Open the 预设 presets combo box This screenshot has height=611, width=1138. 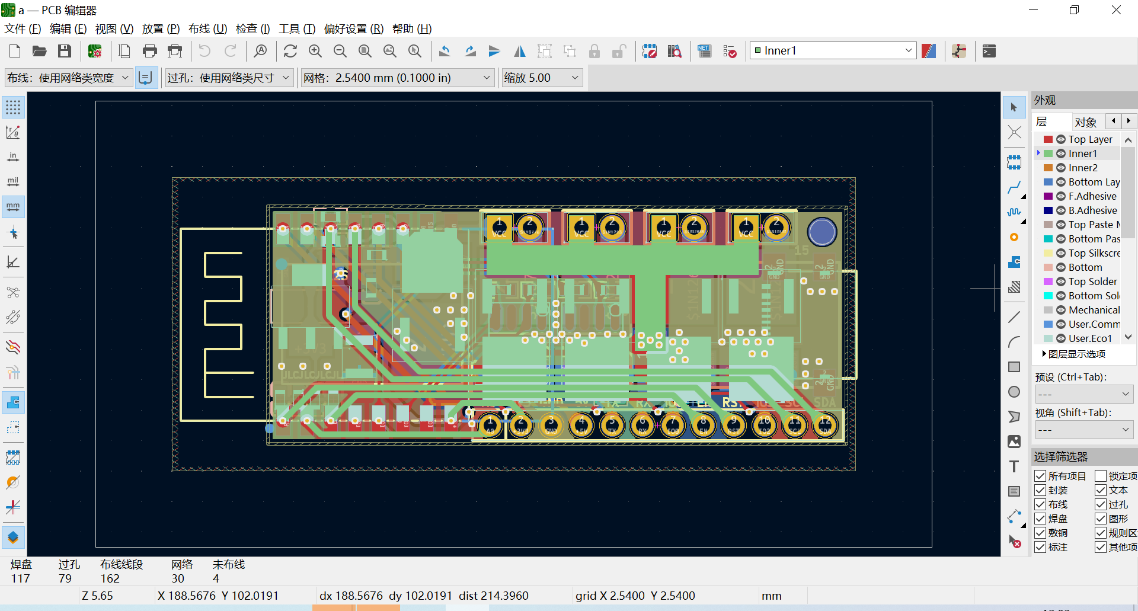click(1084, 394)
